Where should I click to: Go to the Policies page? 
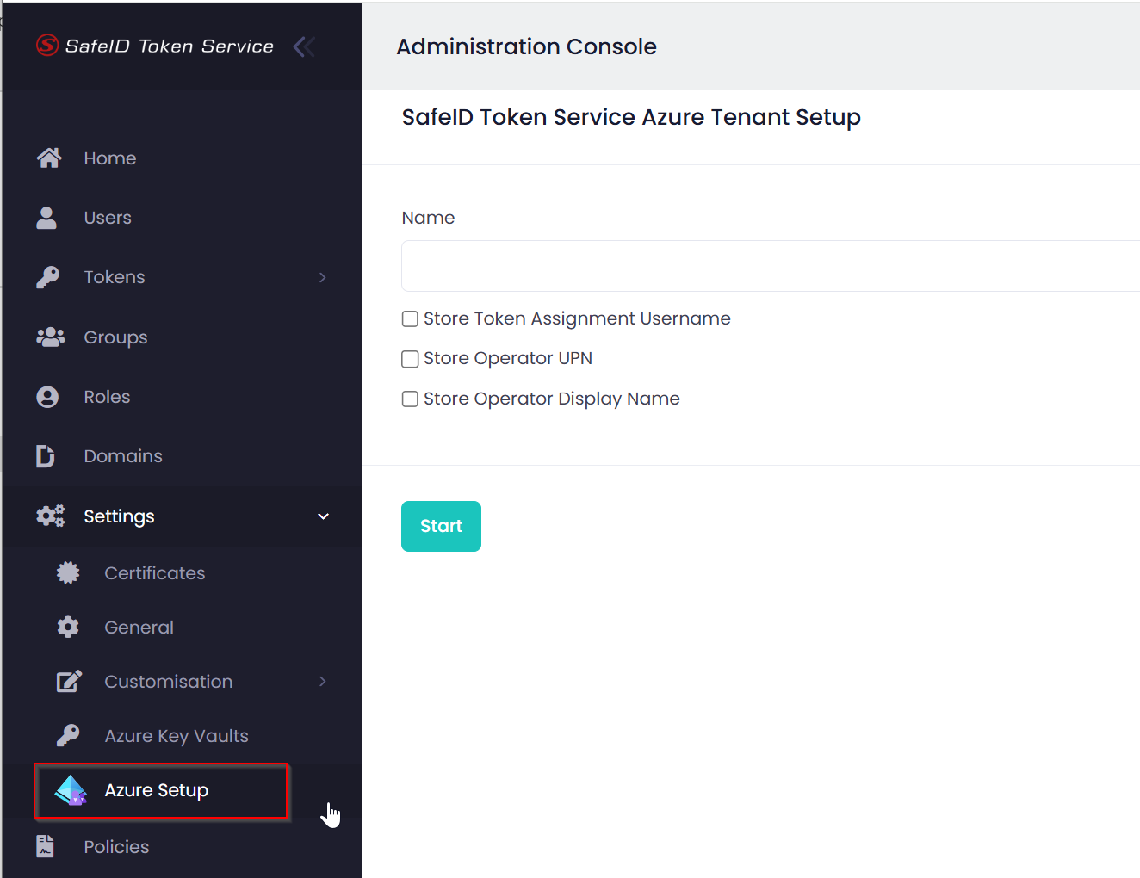click(116, 847)
